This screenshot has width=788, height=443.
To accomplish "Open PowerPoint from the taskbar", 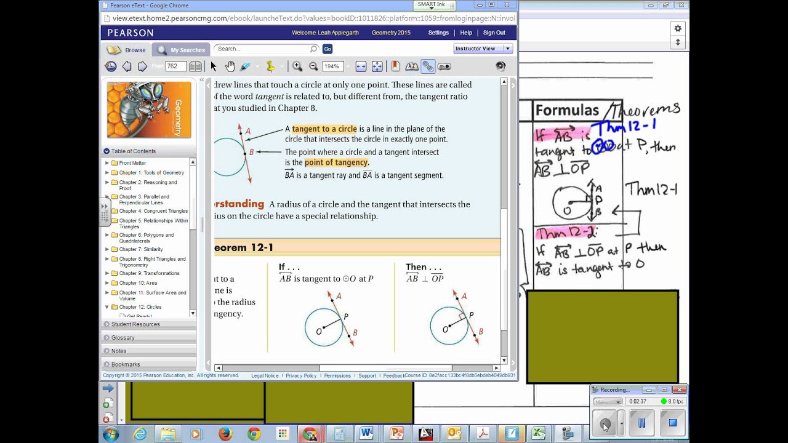I will pyautogui.click(x=396, y=434).
